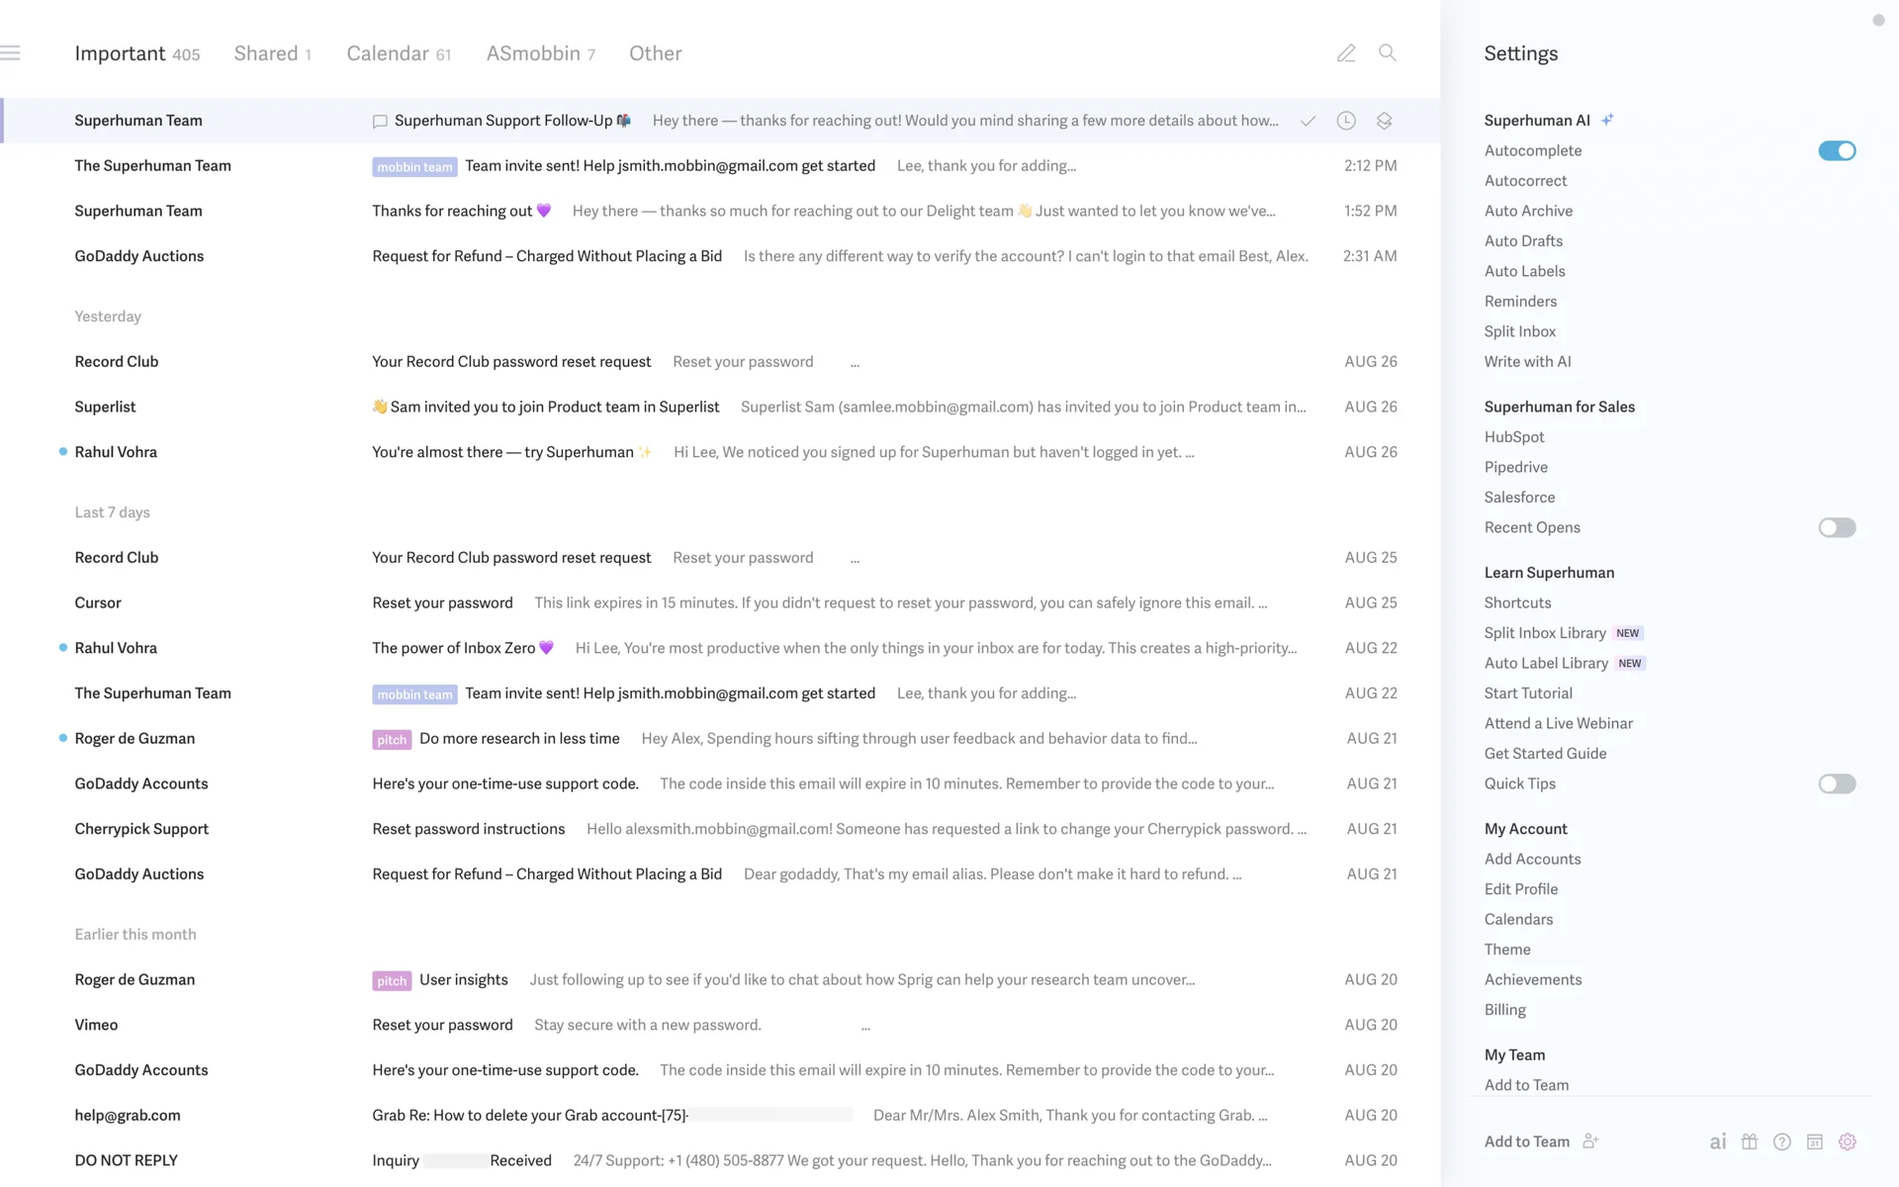Click the help question mark icon

pos(1782,1141)
